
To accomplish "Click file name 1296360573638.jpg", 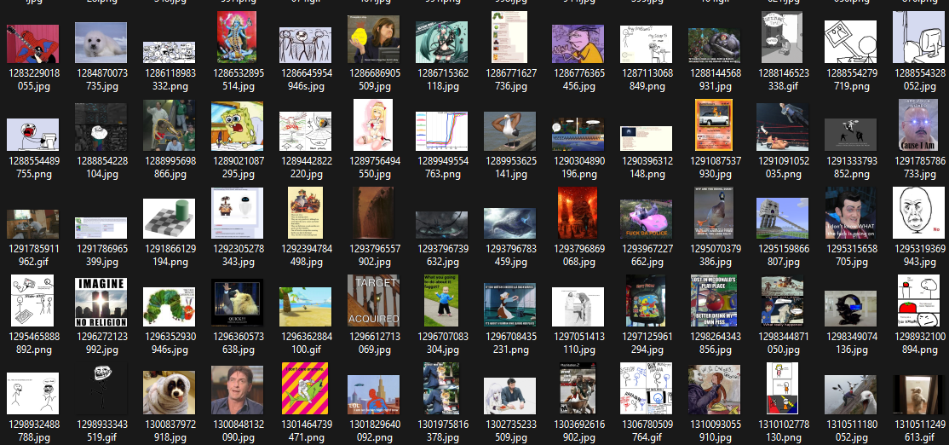I will coord(237,344).
